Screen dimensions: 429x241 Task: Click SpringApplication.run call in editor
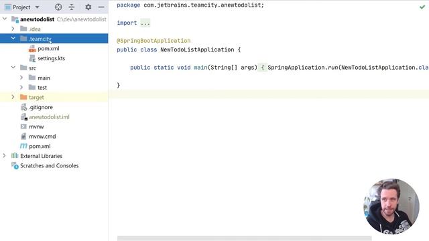click(x=303, y=67)
